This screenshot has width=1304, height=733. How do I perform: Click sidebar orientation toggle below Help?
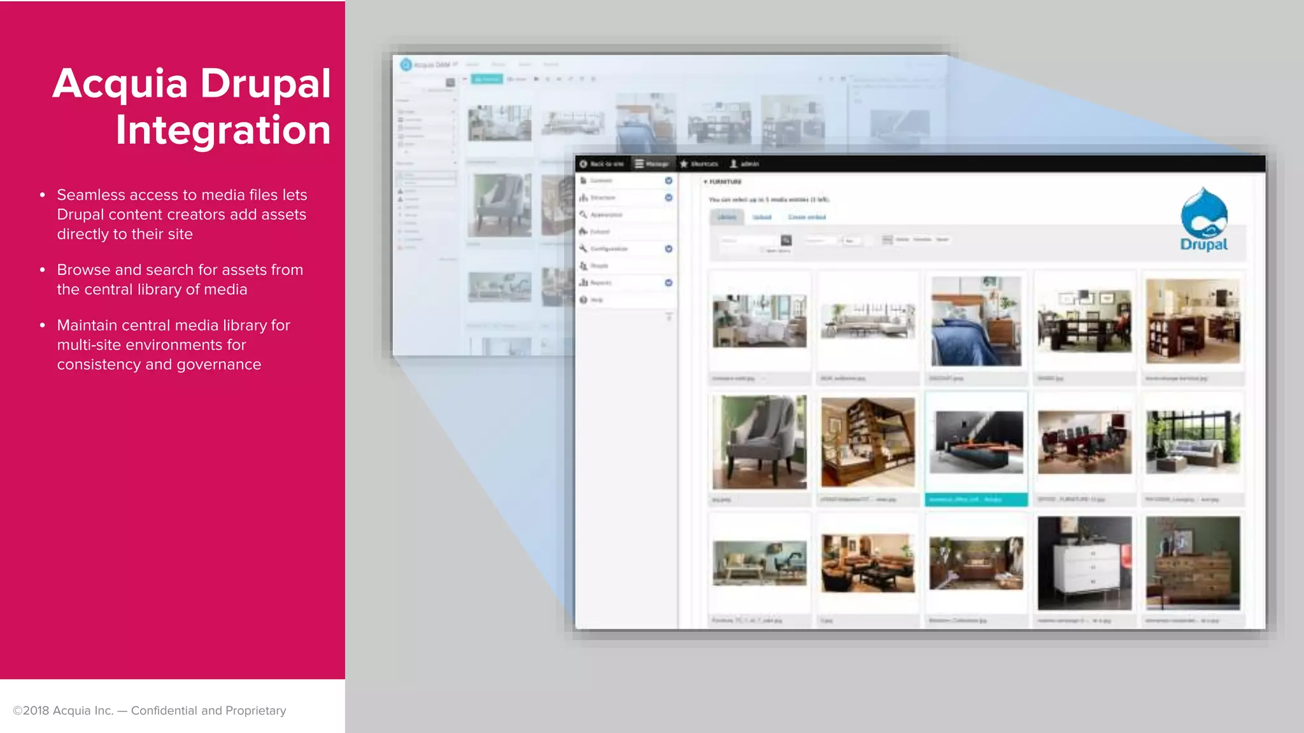pyautogui.click(x=669, y=316)
